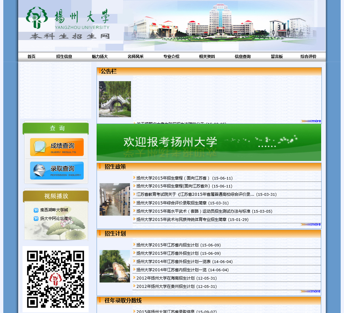Open the 扬大中阿论坛简介 video link
Viewport: 344px width, 313px height.
[56, 219]
